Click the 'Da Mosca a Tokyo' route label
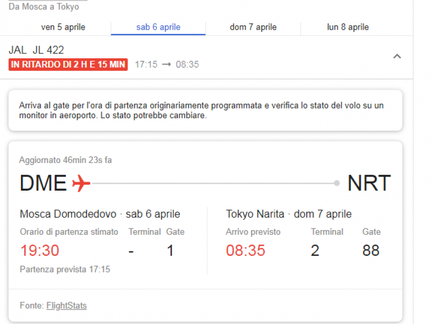The image size is (432, 324). 44,7
